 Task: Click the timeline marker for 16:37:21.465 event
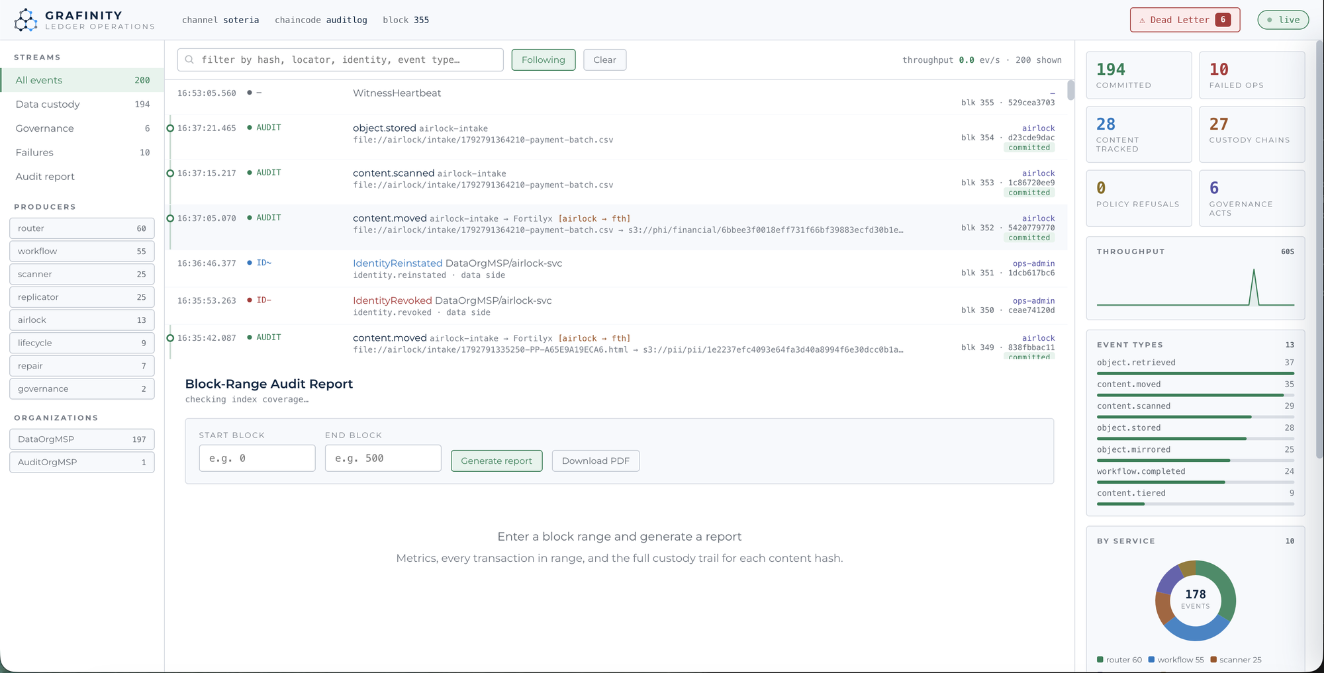tap(170, 128)
